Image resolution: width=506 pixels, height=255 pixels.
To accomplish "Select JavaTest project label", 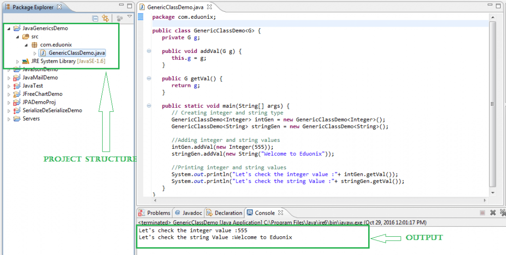I will [33, 85].
